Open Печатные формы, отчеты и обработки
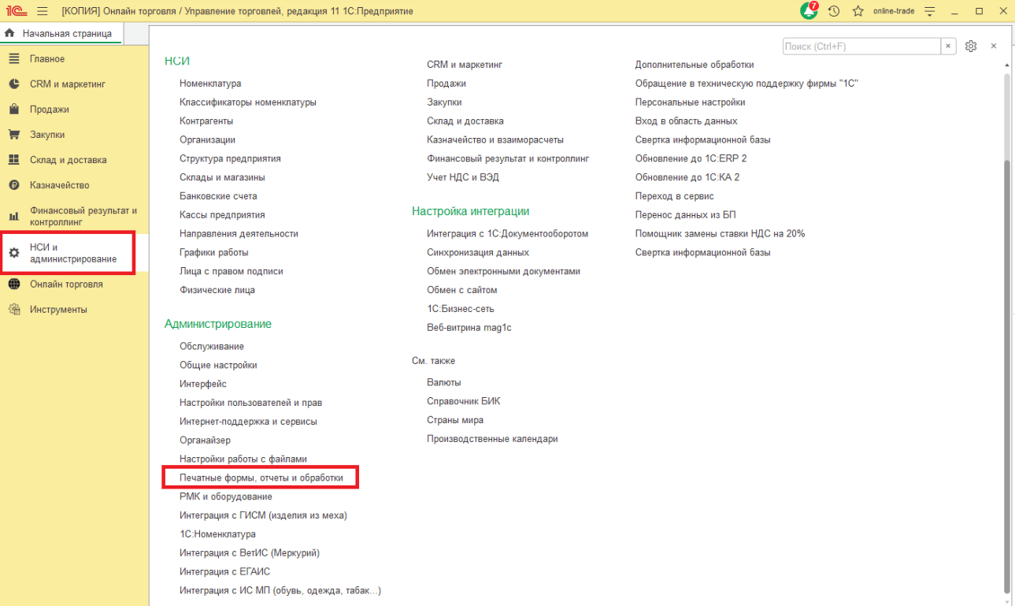Viewport: 1015px width, 606px height. (261, 478)
